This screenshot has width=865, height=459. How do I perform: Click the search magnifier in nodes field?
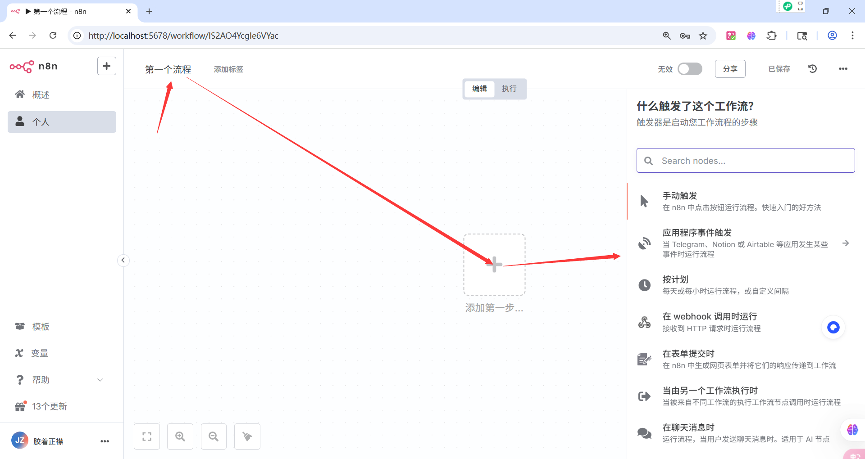(648, 161)
